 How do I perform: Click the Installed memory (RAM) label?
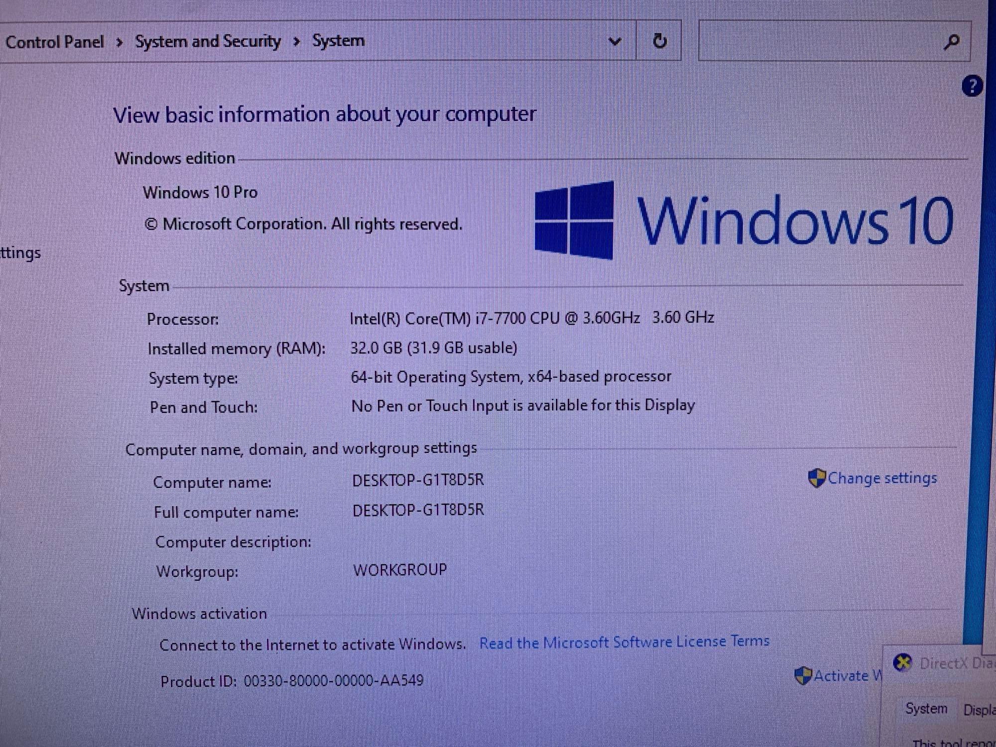[x=237, y=349]
